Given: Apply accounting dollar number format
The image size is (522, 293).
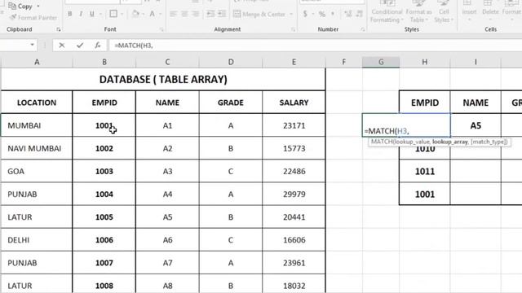Looking at the screenshot, I should click(305, 14).
